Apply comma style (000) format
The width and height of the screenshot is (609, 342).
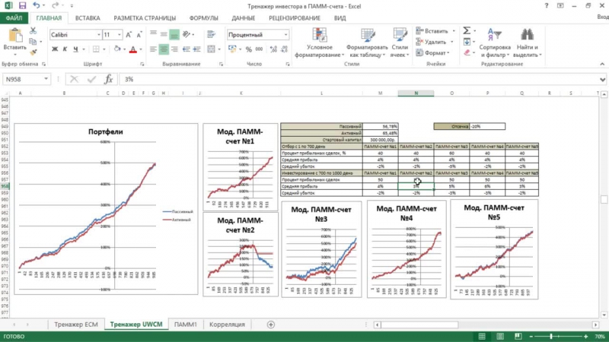pyautogui.click(x=259, y=49)
